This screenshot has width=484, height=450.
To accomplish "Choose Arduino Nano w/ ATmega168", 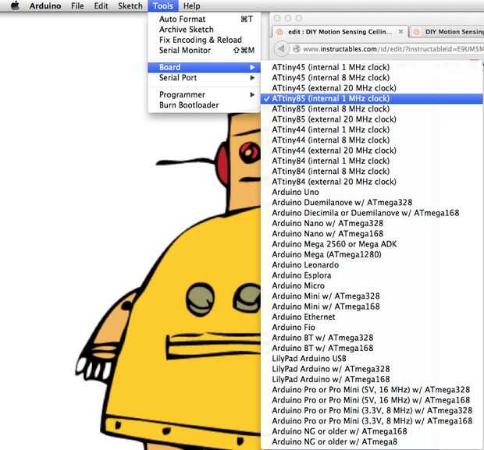I will pos(372,234).
